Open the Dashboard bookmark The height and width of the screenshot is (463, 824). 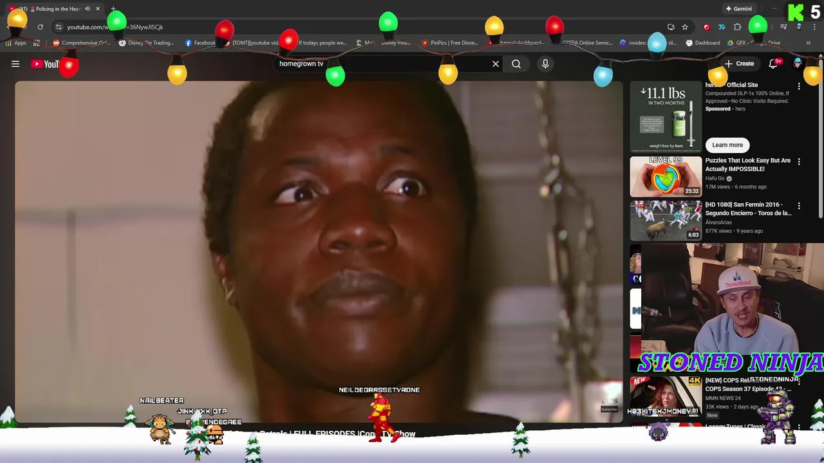point(703,43)
